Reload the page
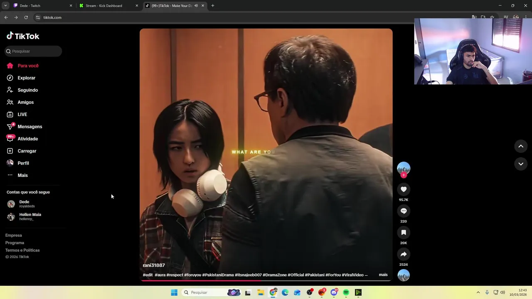 pos(26,17)
